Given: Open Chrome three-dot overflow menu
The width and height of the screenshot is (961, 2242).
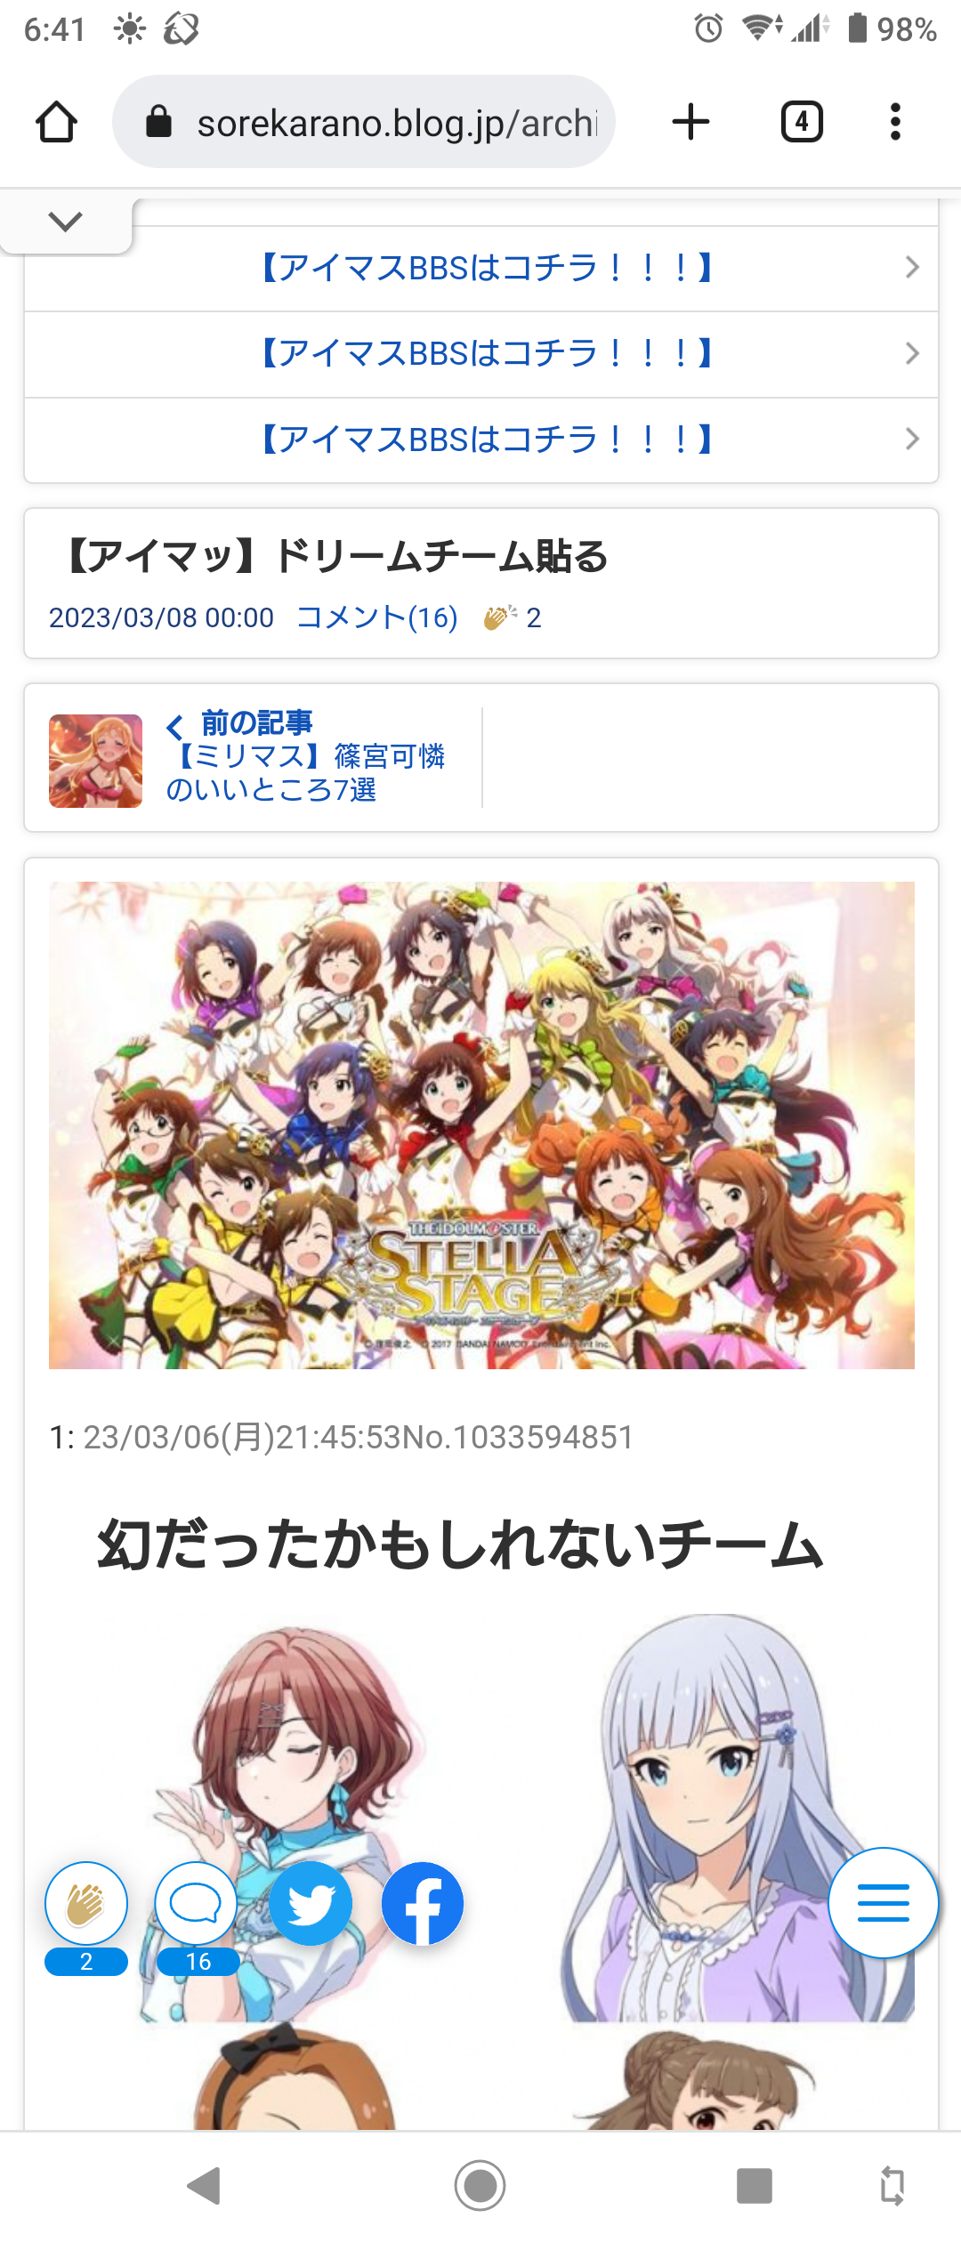Looking at the screenshot, I should click(895, 122).
